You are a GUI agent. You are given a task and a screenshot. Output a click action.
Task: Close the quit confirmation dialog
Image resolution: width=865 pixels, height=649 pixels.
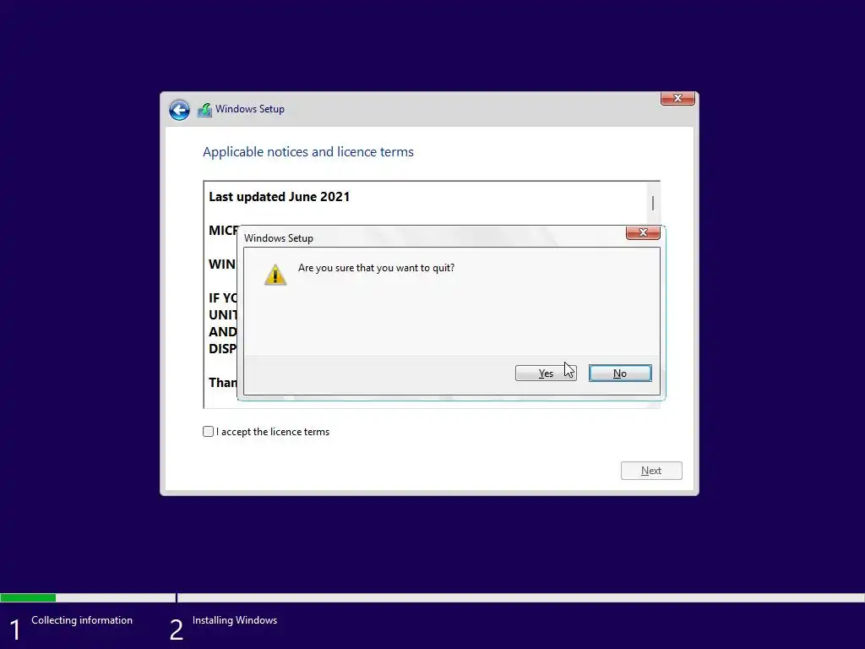point(643,232)
